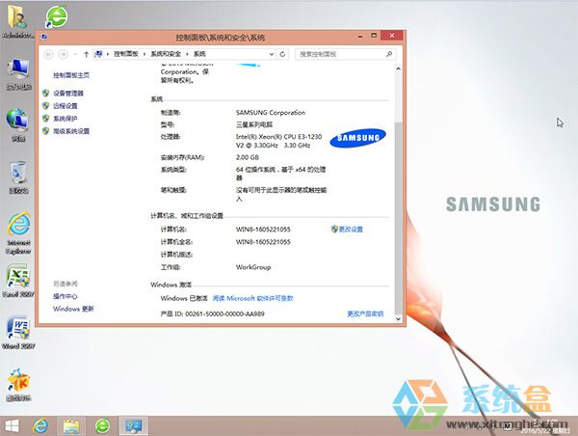Open the 控制面板主页 link
Image resolution: width=578 pixels, height=436 pixels.
(x=71, y=75)
